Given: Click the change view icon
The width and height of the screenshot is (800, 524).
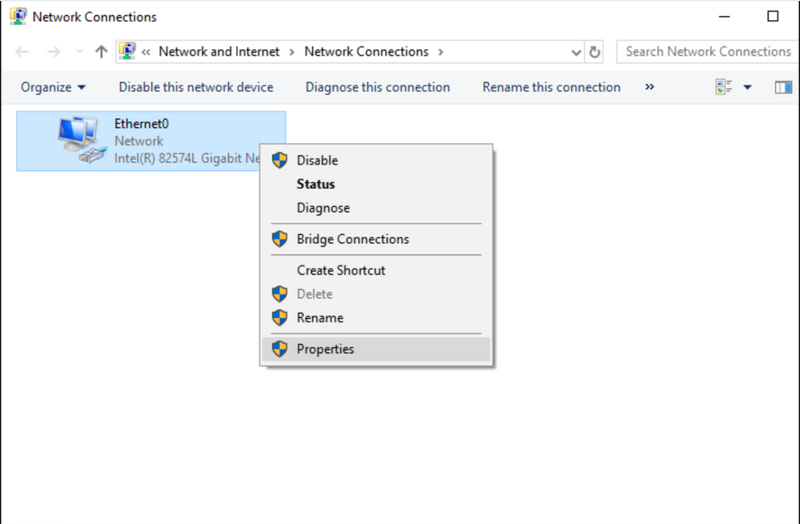Looking at the screenshot, I should (724, 87).
